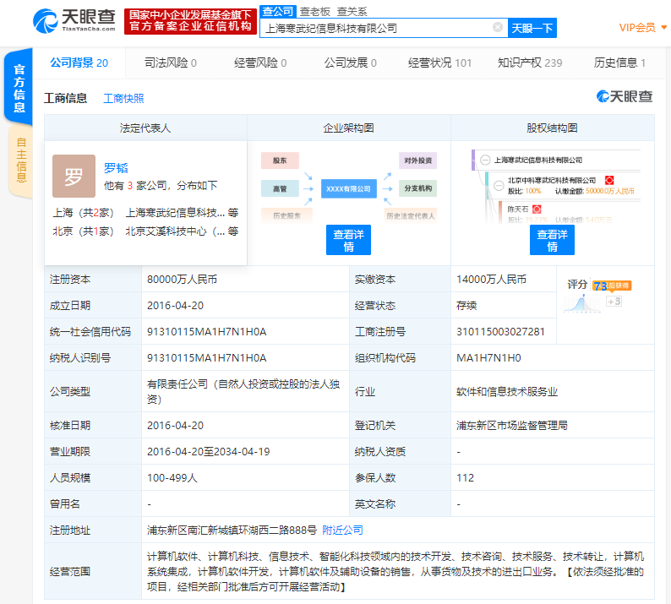Collapse the 北京中科寒武纪科技有限公司 shareholder node
Viewport: 671px width, 604px height.
(x=499, y=186)
